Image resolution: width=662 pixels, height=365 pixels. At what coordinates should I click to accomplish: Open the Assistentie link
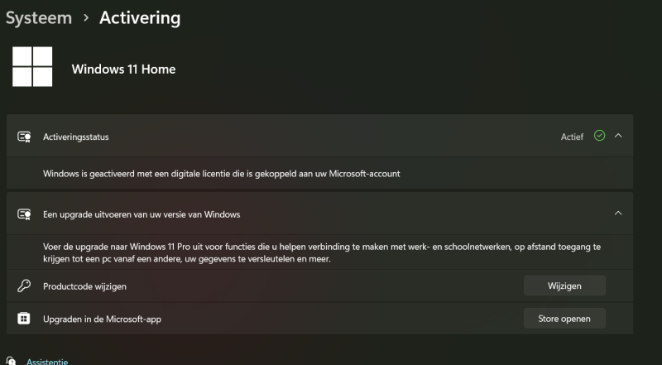[47, 361]
